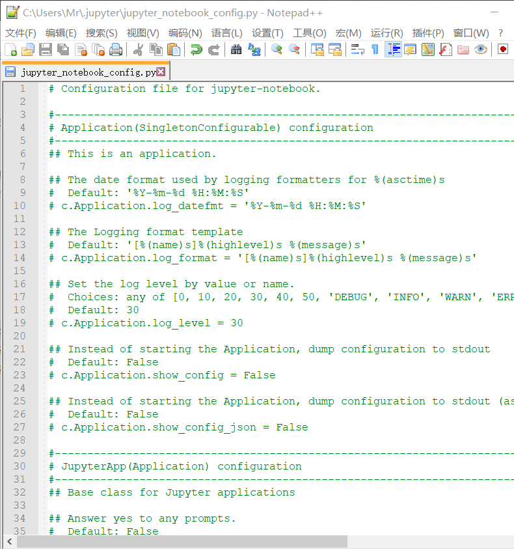Image resolution: width=514 pixels, height=549 pixels.
Task: Cut selection with the scissors icon
Action: [x=139, y=49]
